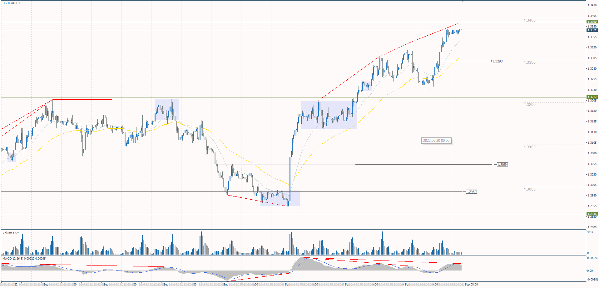The width and height of the screenshot is (599, 288).
Task: Click the Sep 08:00 time axis label
Action: [471, 285]
